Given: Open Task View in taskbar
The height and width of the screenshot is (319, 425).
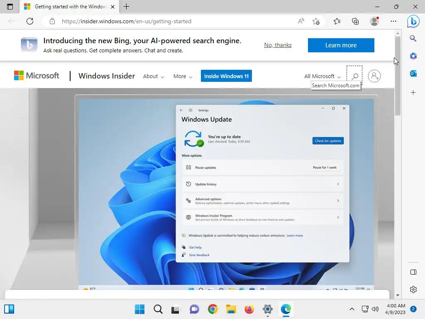Looking at the screenshot, I should [x=176, y=309].
